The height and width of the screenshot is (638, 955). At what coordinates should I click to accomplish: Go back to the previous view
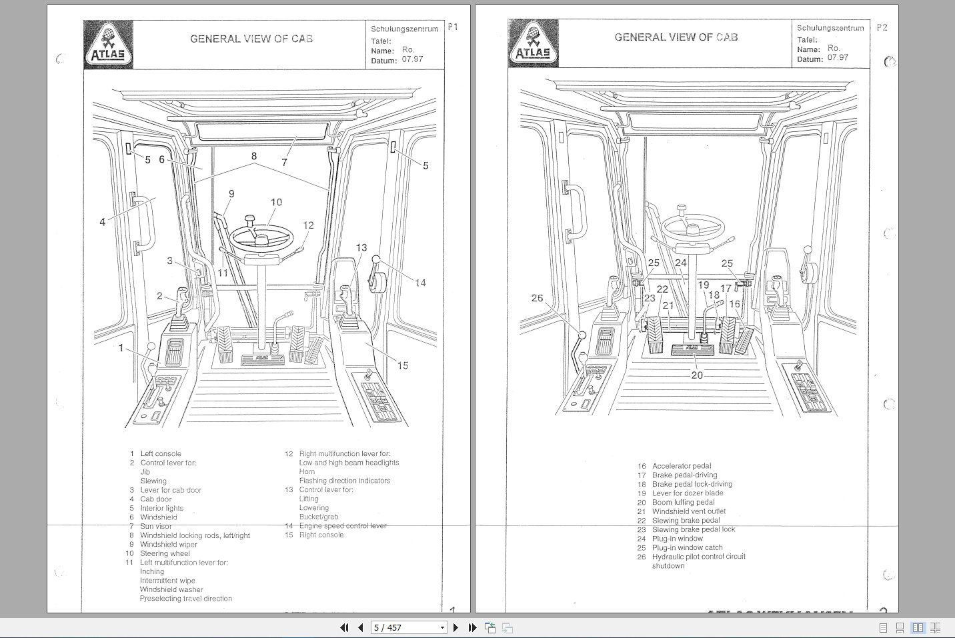click(x=490, y=627)
